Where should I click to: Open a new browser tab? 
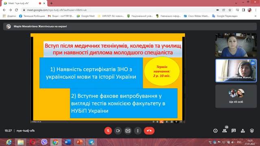coord(52,3)
